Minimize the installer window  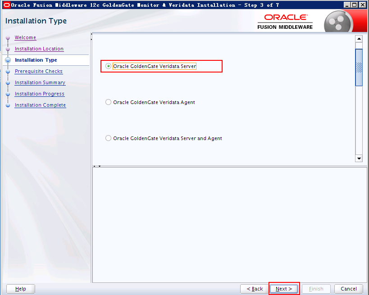[347, 5]
